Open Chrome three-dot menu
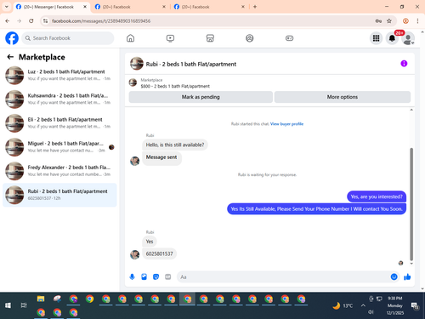The image size is (425, 319). (417, 20)
